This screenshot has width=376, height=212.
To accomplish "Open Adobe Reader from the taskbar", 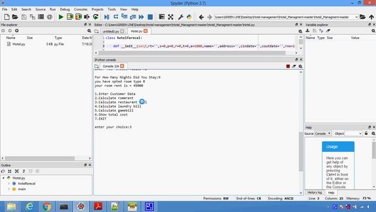I will (x=98, y=207).
